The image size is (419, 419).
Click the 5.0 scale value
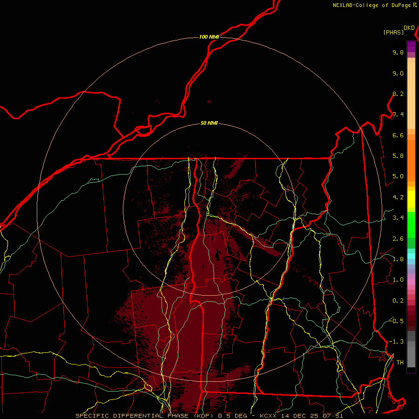click(398, 176)
